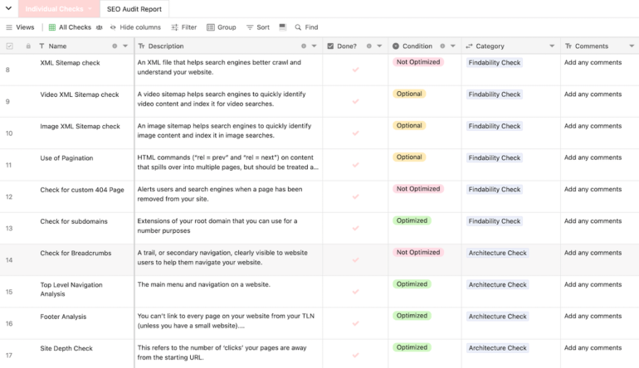The height and width of the screenshot is (368, 639).
Task: Toggle Done for Check for subdomains
Action: point(355,229)
